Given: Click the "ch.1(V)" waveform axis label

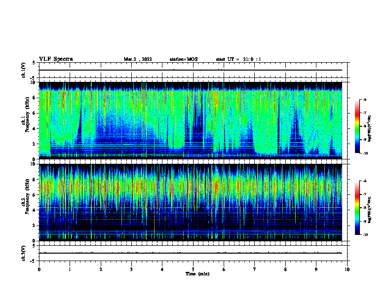Looking at the screenshot, I should (x=24, y=70).
